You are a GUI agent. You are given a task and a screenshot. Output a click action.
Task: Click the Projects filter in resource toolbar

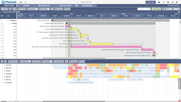pyautogui.click(x=36, y=61)
